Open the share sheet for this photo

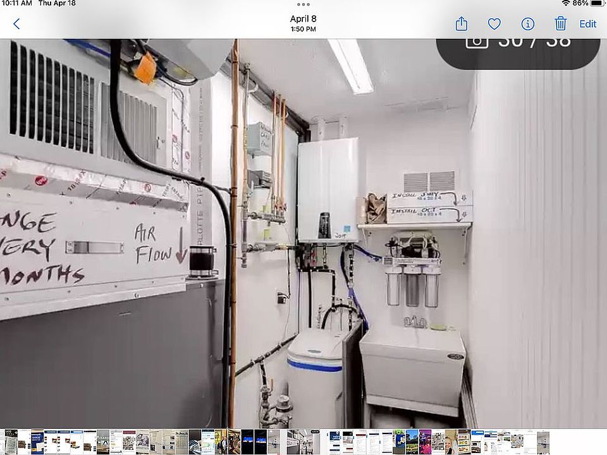coord(462,24)
